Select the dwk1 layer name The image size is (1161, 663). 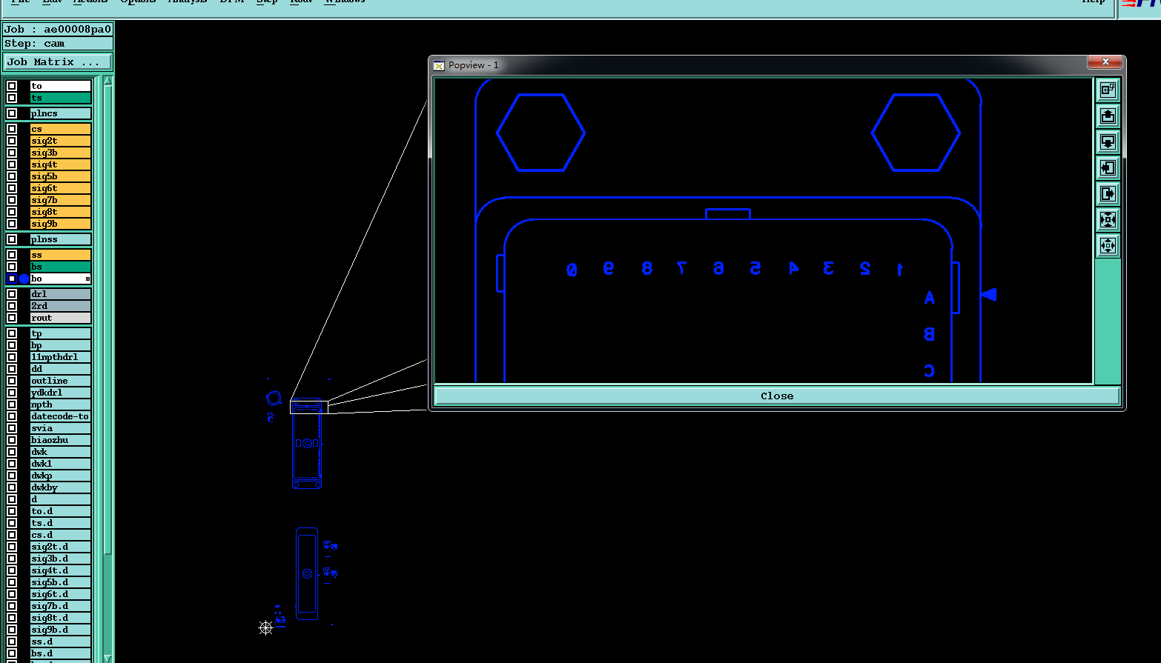click(60, 464)
